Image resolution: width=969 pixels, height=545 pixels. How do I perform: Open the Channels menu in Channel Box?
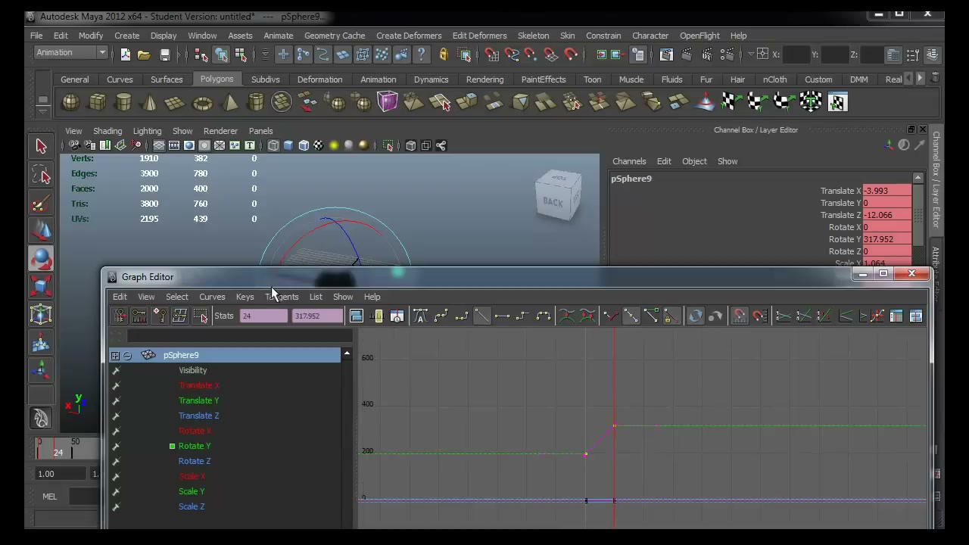coord(629,161)
